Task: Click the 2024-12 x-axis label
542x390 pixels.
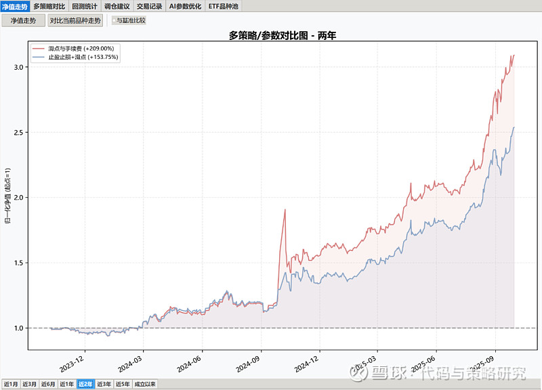Action: pos(306,364)
